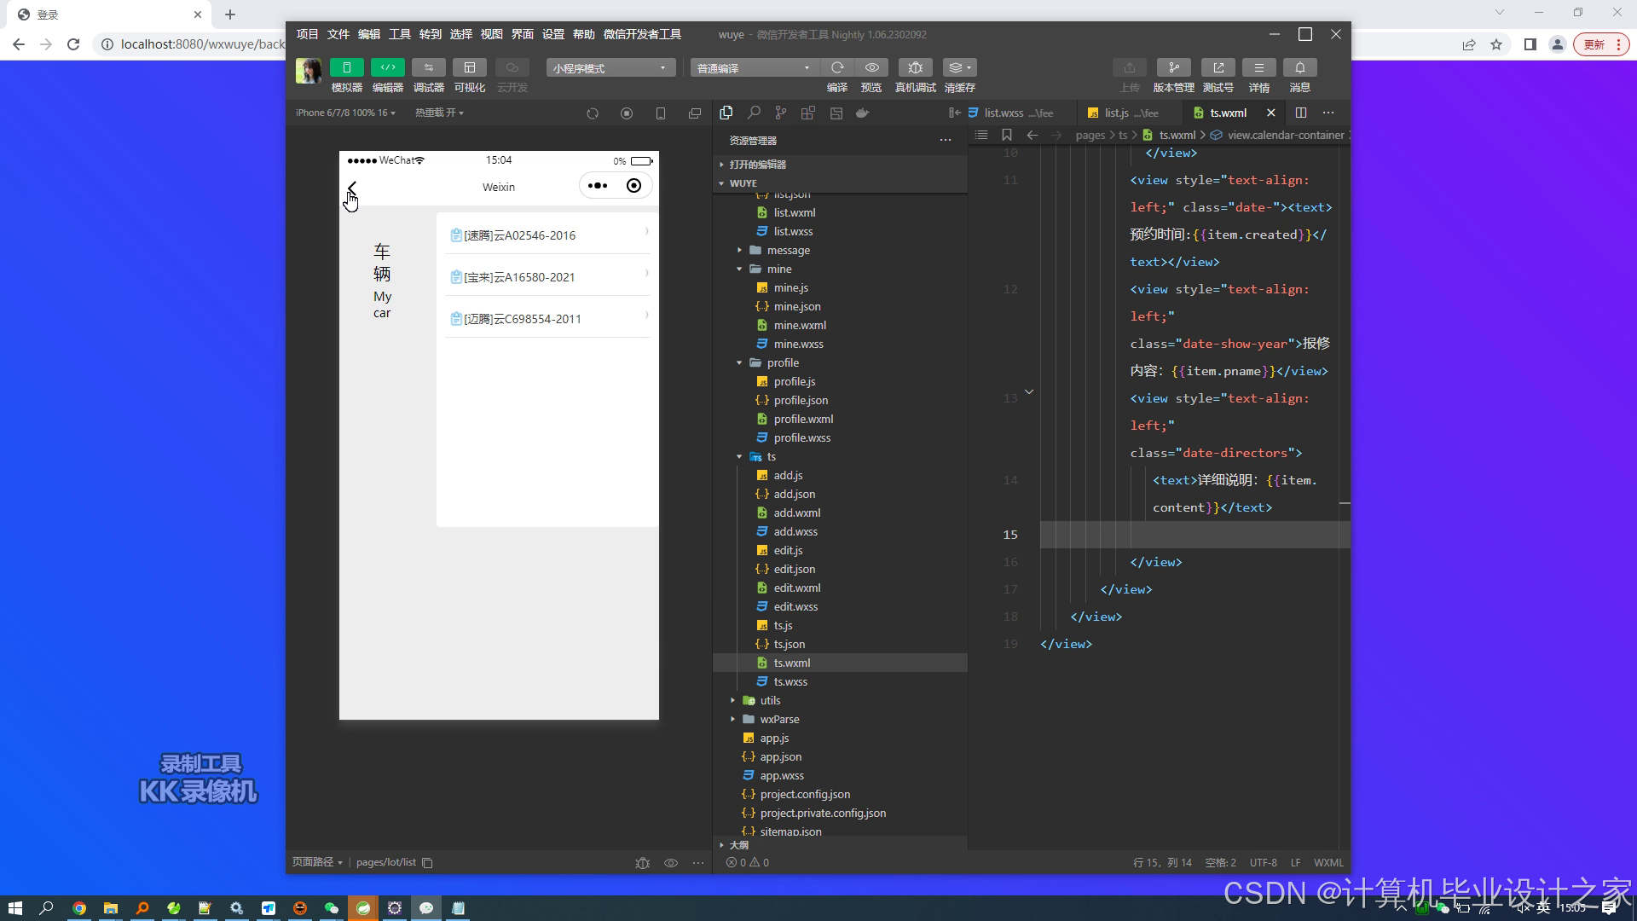Click the compile refresh icon
1637x921 pixels.
[x=837, y=67]
